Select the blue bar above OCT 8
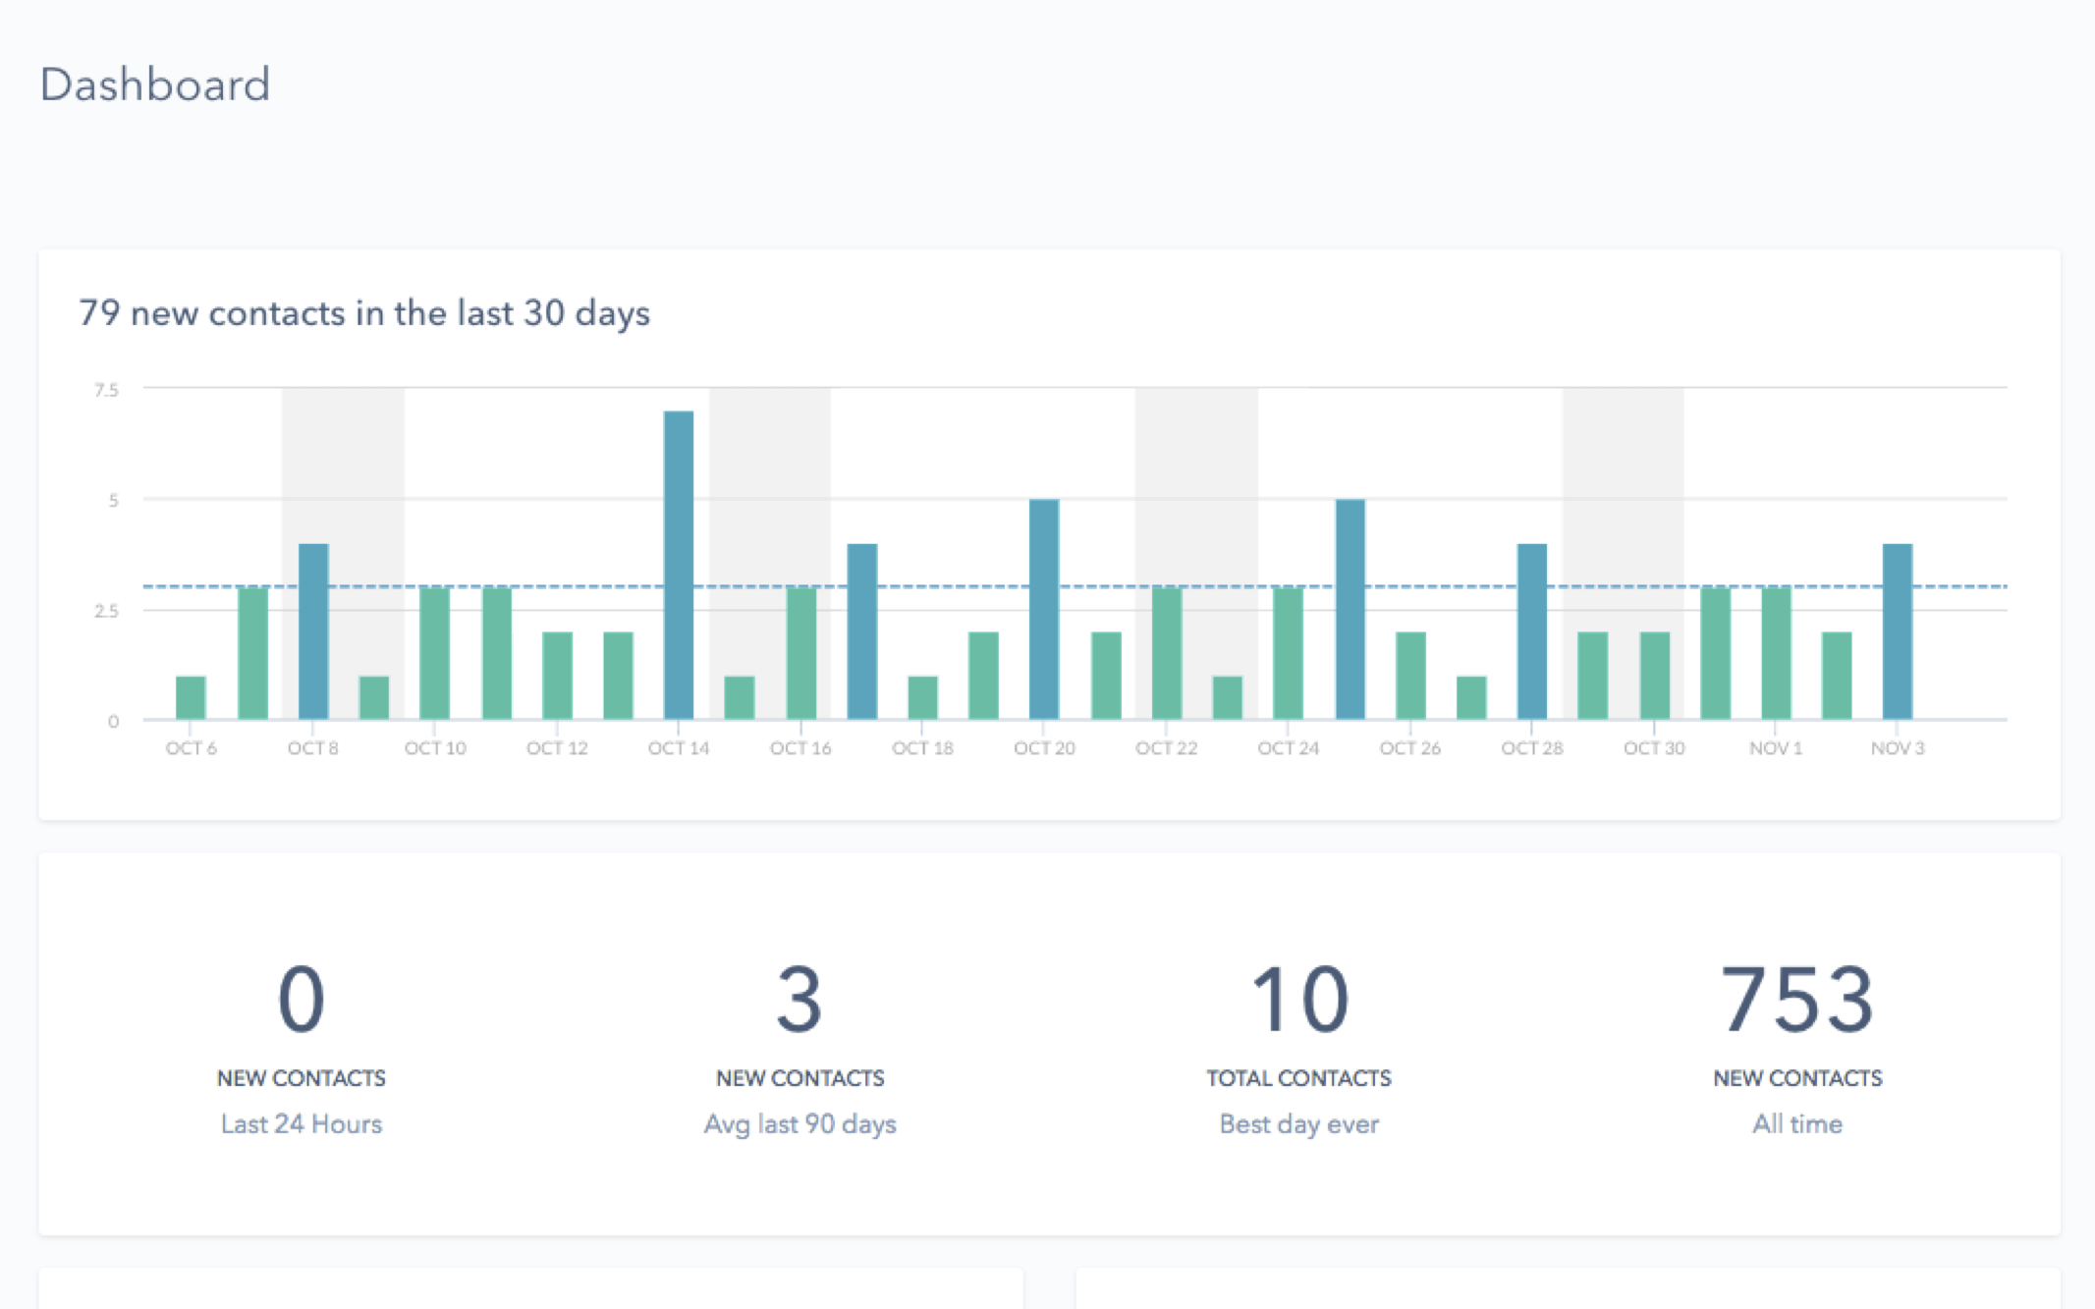 [x=312, y=628]
